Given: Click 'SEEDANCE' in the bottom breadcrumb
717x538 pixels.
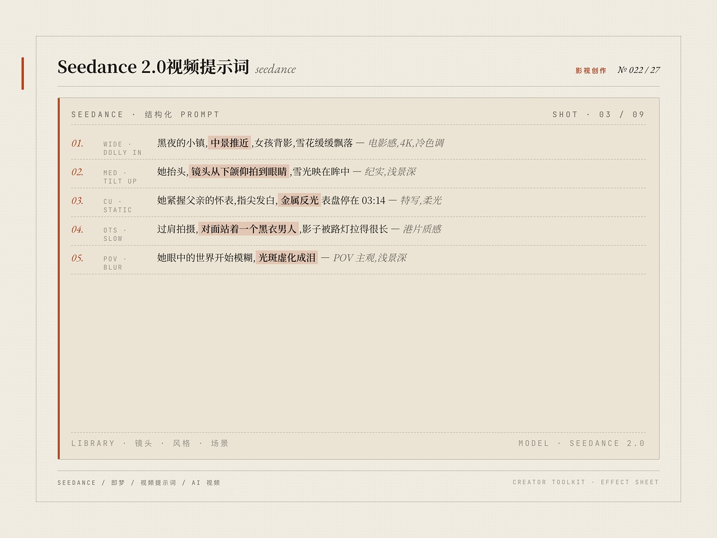Looking at the screenshot, I should point(76,482).
